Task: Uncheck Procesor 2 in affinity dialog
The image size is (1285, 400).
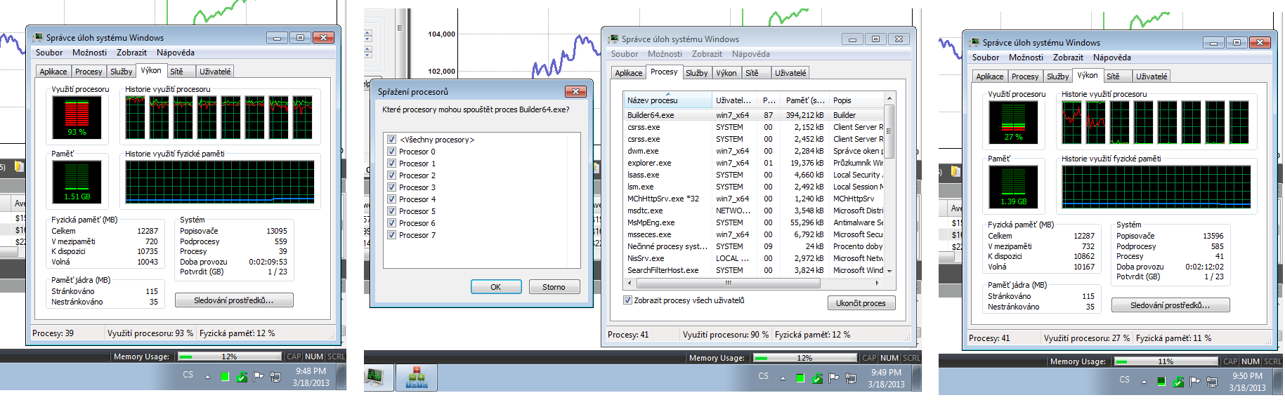Action: pyautogui.click(x=391, y=175)
